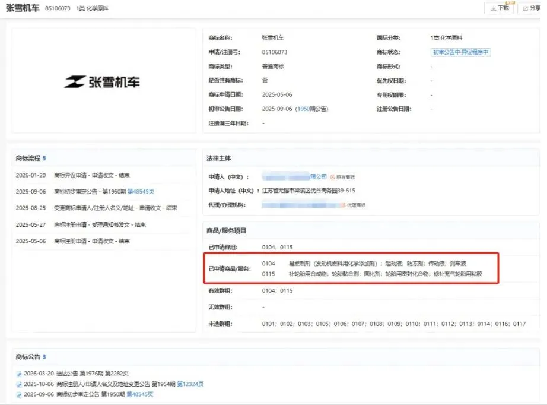547x405 pixels.
Task: Click the 法律主体 section heading
Action: (x=219, y=158)
